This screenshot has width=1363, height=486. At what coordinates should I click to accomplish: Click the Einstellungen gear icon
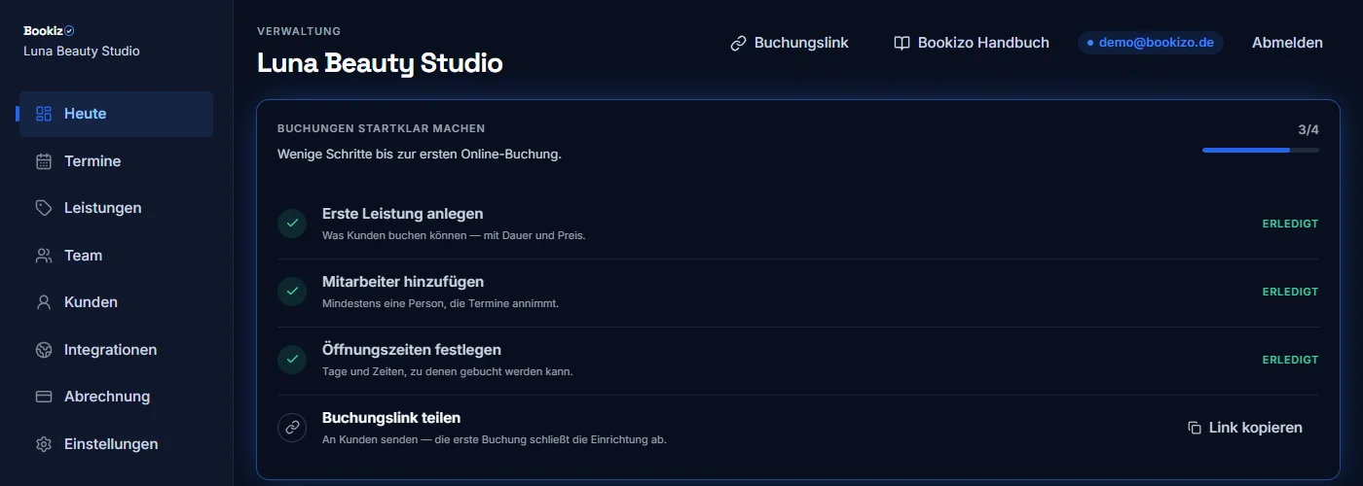click(44, 444)
